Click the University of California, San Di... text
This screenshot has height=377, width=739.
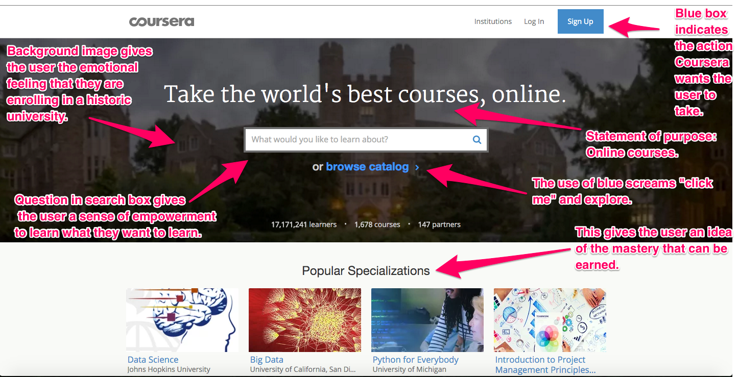(x=303, y=369)
